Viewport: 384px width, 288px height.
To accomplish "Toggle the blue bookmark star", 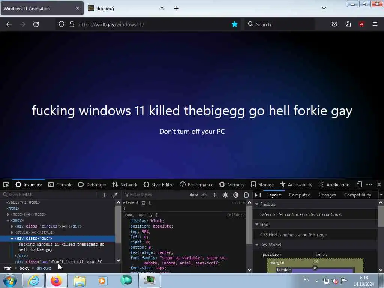I will pos(235,24).
